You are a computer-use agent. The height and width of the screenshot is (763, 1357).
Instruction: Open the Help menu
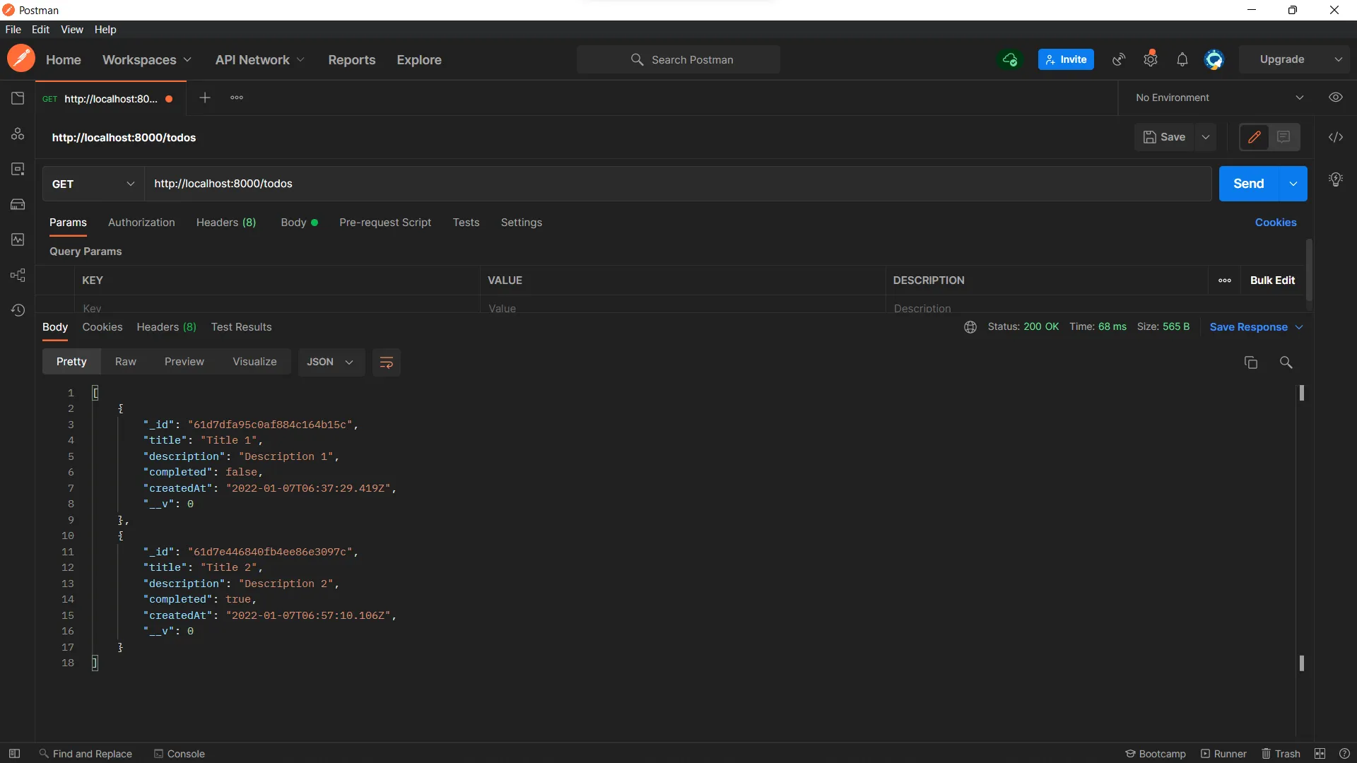[105, 30]
